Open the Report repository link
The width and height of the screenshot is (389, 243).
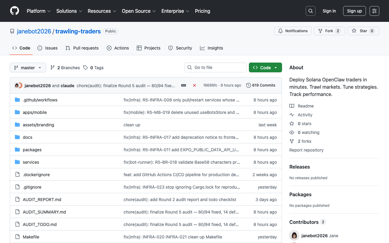pos(306,150)
